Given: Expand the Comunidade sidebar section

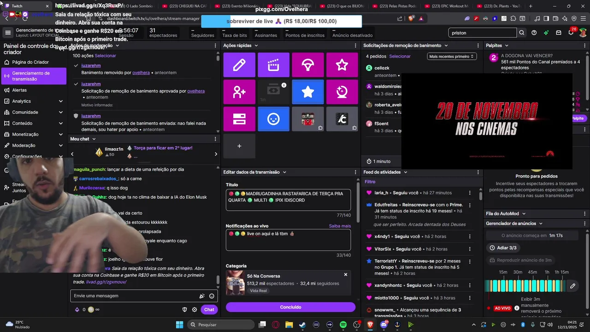Looking at the screenshot, I should coord(61,112).
